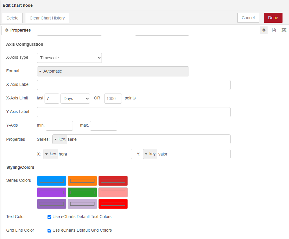Click the red Done button

click(273, 18)
